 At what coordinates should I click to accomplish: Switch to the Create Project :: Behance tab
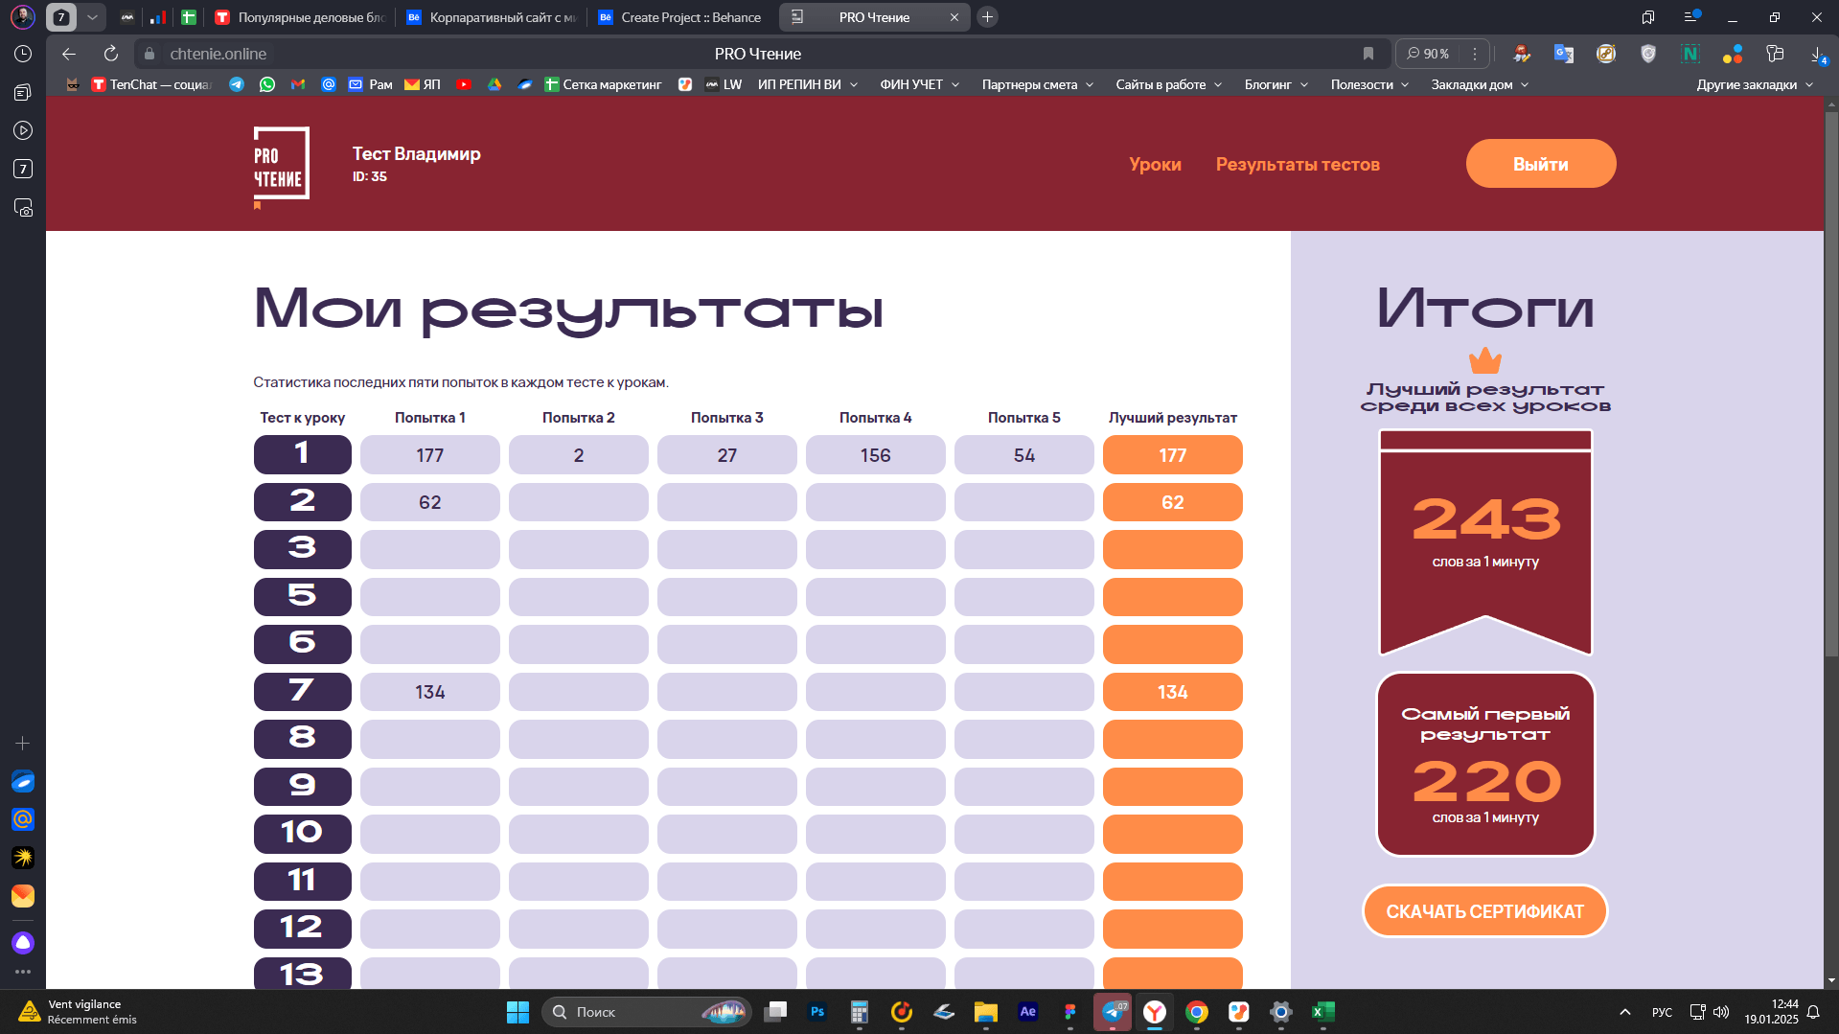(x=680, y=17)
